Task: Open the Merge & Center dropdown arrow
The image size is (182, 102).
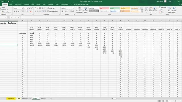Action: [59, 11]
